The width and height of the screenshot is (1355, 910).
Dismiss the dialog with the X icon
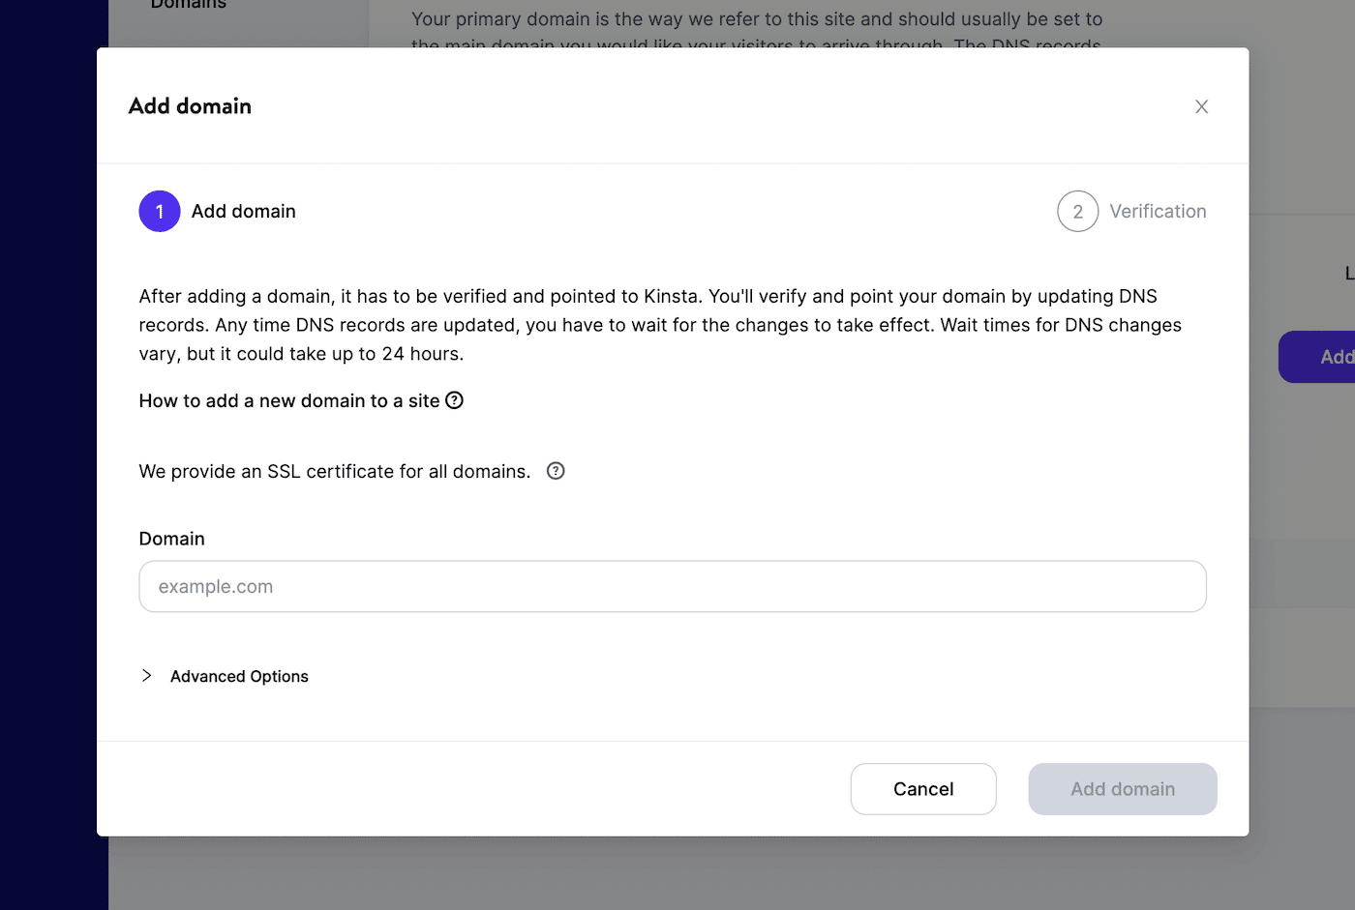point(1201,106)
